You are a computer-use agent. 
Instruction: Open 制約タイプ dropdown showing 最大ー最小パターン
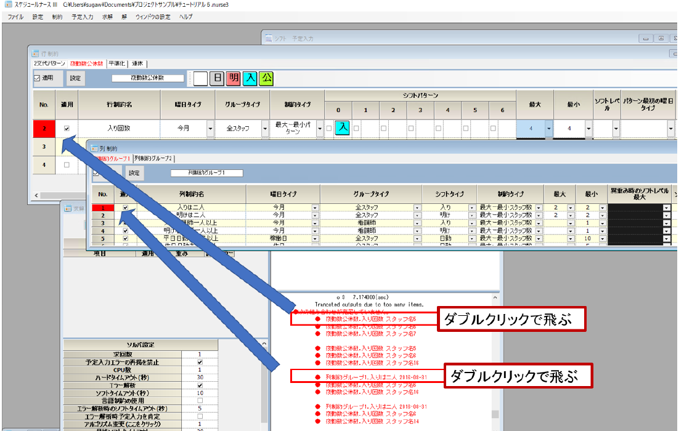[x=320, y=129]
